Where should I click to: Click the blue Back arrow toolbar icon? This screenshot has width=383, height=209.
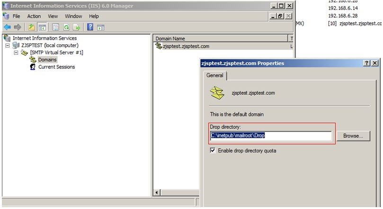(x=7, y=27)
